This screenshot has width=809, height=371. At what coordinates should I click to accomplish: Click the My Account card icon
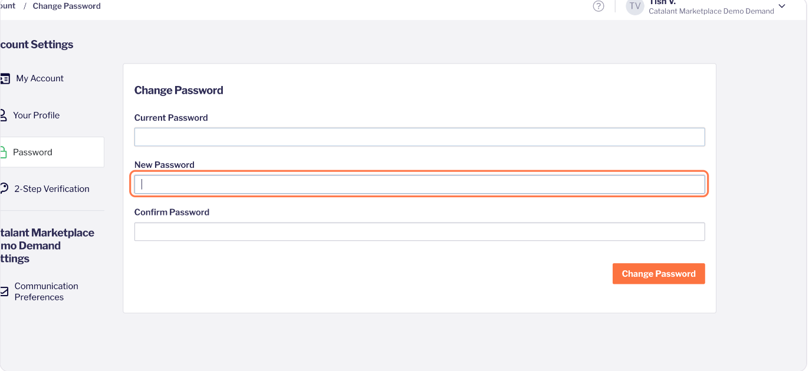pos(5,78)
